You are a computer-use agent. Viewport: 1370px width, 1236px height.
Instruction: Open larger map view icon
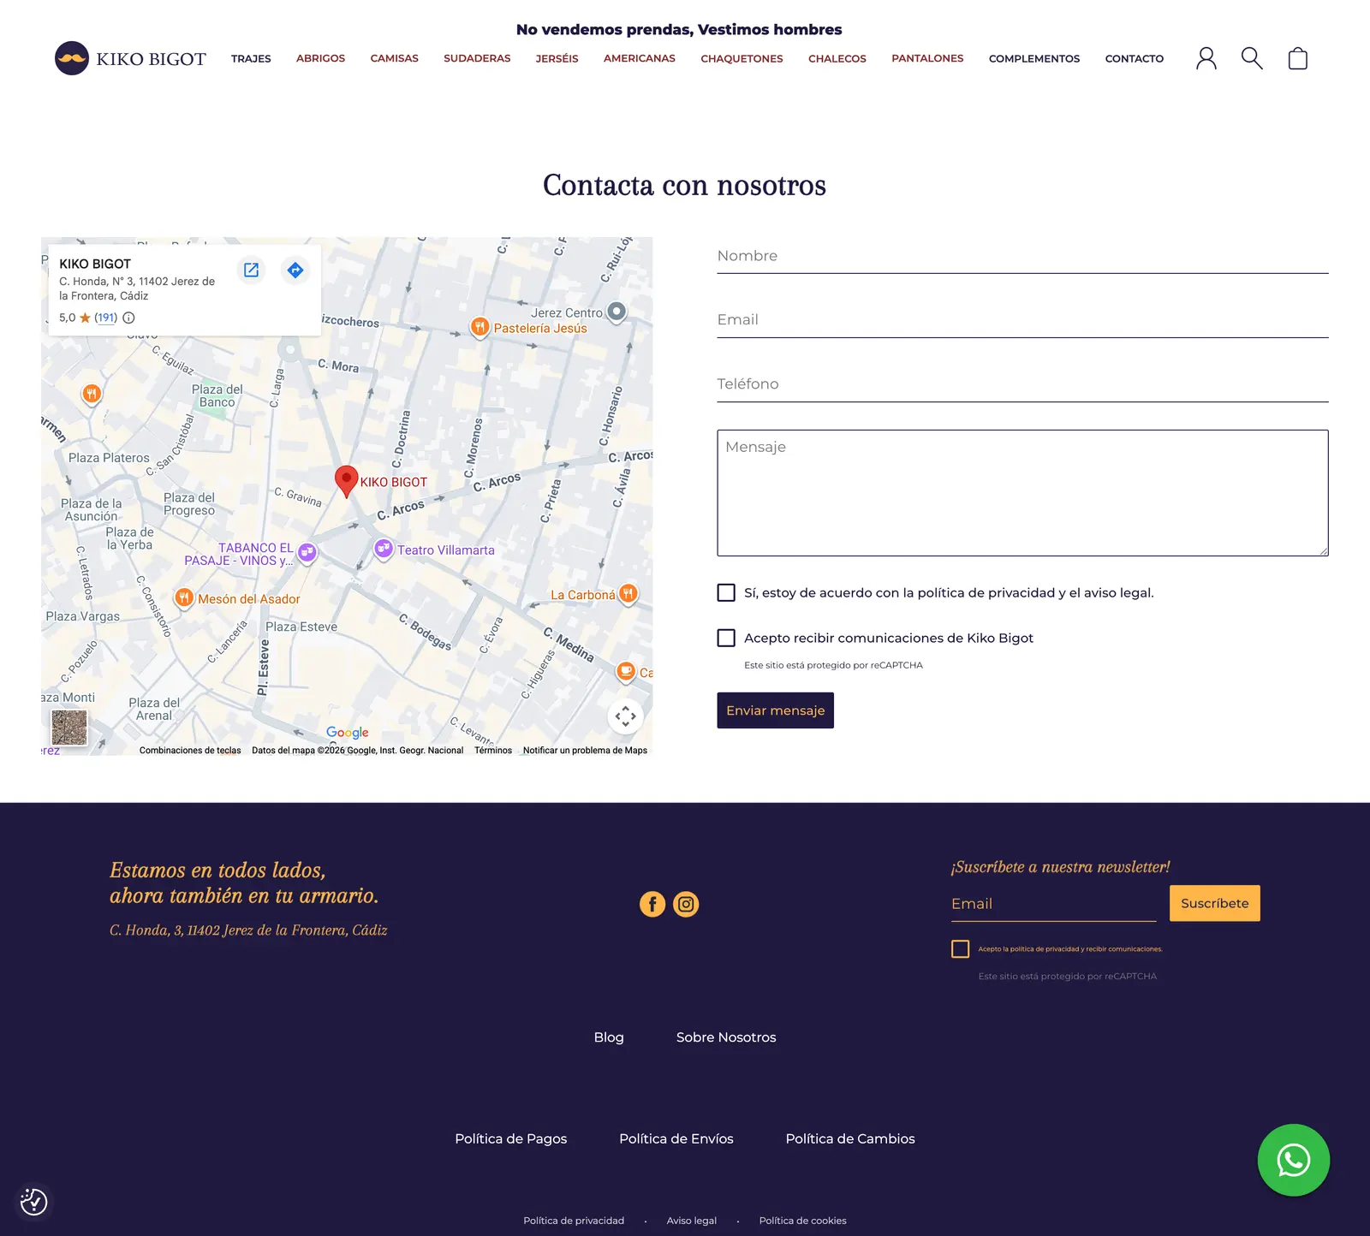251,270
